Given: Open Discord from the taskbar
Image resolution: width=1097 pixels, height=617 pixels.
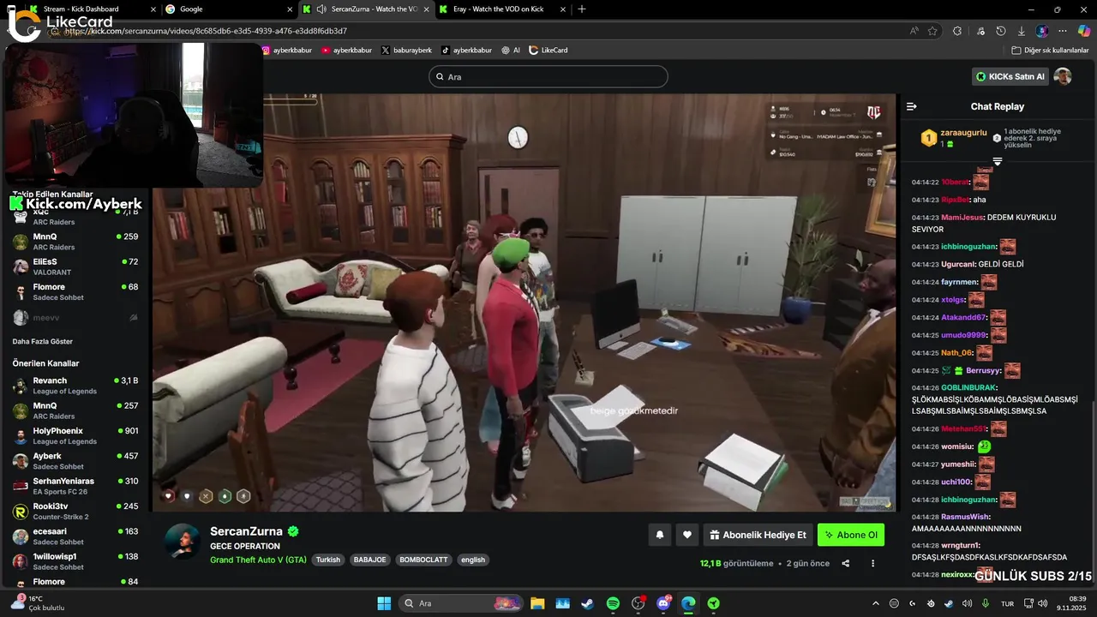Looking at the screenshot, I should tap(663, 603).
